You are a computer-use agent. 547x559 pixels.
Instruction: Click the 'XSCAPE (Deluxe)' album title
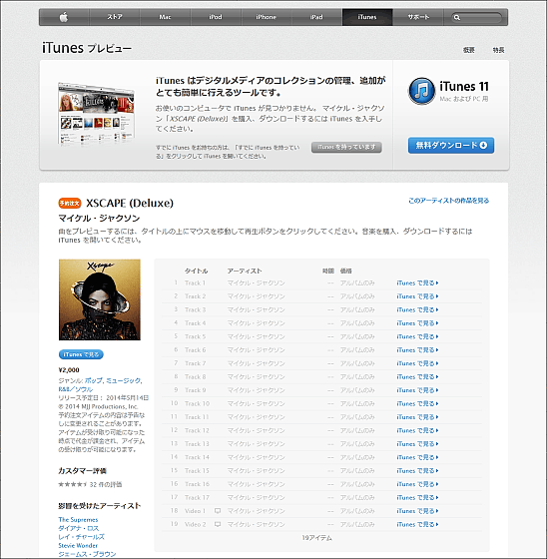pos(130,204)
